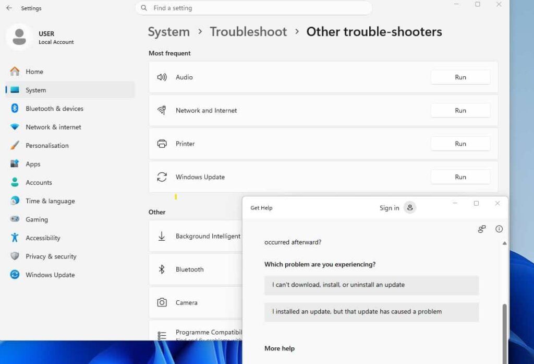This screenshot has height=364, width=534.
Task: Click the Privacy & security shield icon
Action: coord(15,256)
